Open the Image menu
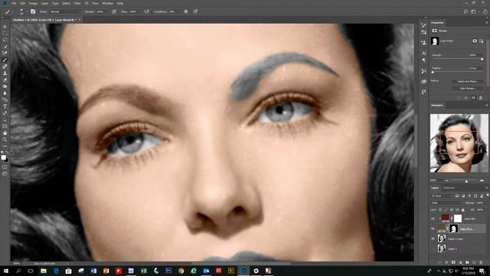Image resolution: width=490 pixels, height=276 pixels. [x=33, y=3]
